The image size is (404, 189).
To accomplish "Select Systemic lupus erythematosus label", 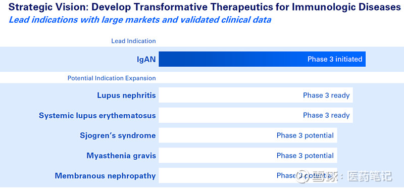I will 97,116.
